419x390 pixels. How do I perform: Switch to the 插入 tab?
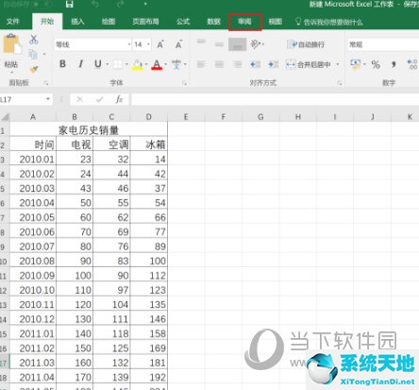tap(77, 22)
